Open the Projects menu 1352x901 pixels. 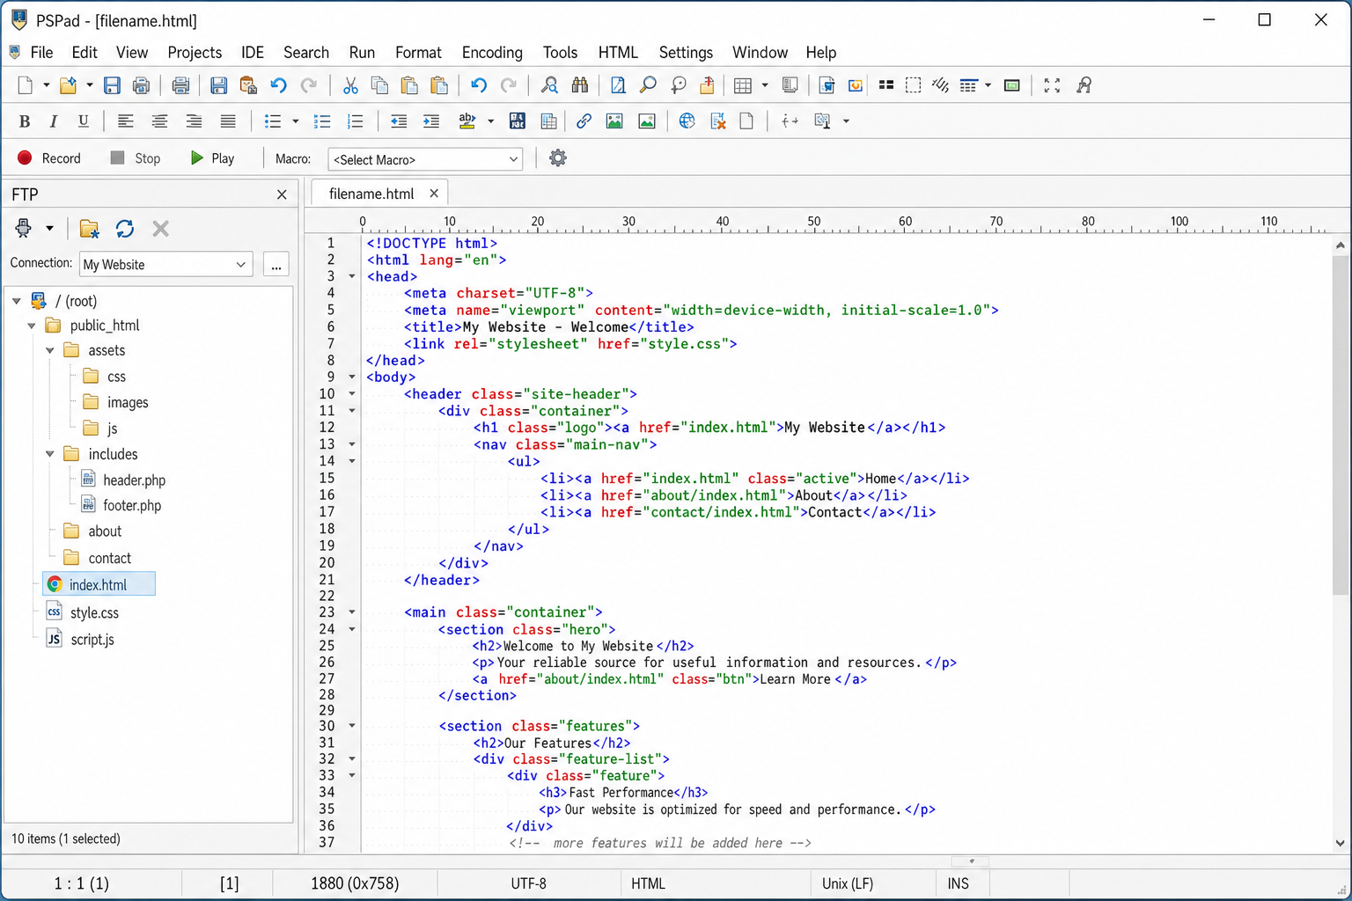[x=195, y=52]
